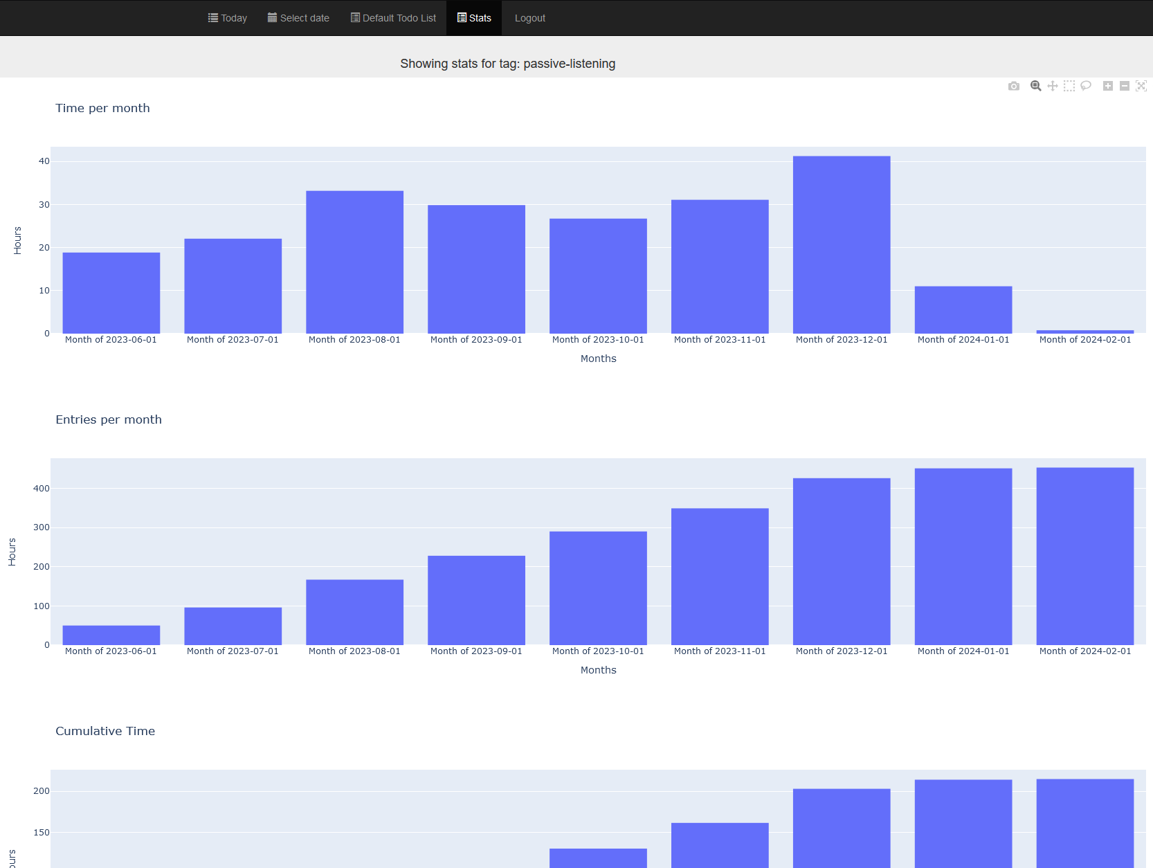Click the 2023-09-01 bar in Time per month
Viewport: 1153px width, 868px height.
tap(477, 269)
